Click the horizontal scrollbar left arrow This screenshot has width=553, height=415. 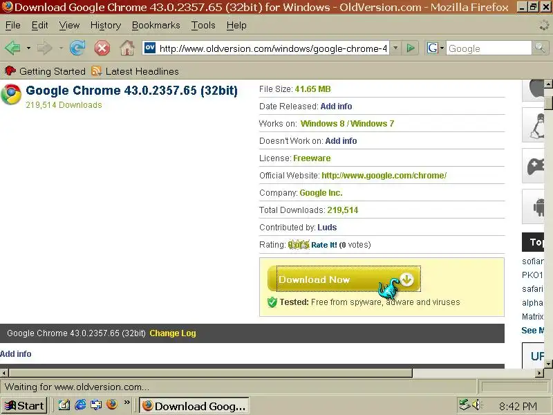tap(4, 373)
